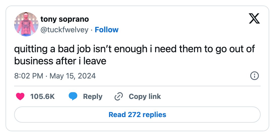Screen dimensions: 274x136
Task: Open the Read 272 replies button
Action: point(137,115)
